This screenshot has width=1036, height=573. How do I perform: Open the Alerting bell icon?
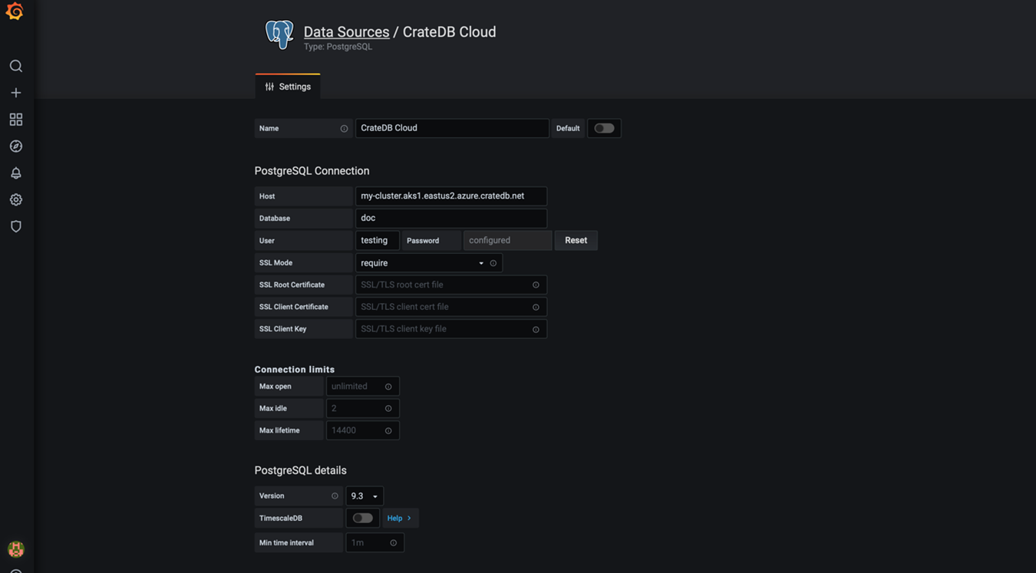pos(15,173)
